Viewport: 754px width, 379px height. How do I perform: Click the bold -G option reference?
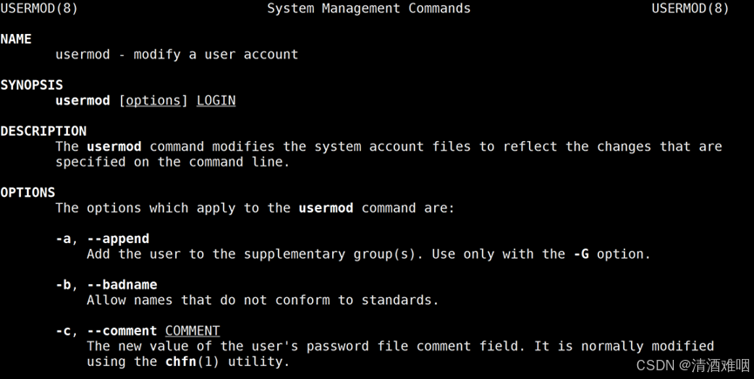(581, 254)
